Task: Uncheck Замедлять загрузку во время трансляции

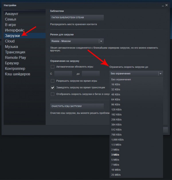Action: coord(52,88)
